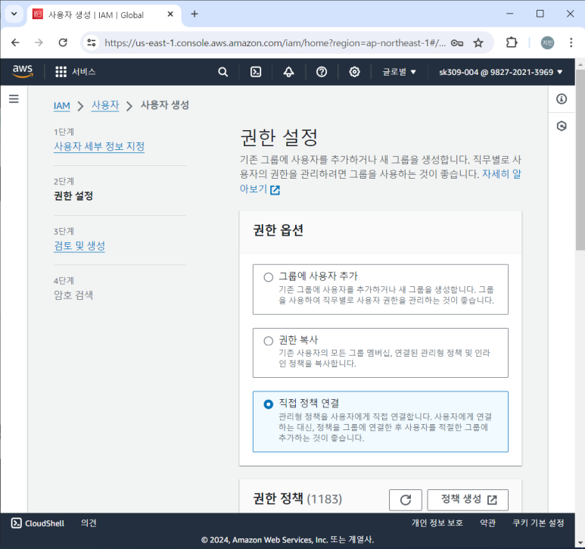Click the browser address bar URL
585x549 pixels.
click(275, 43)
